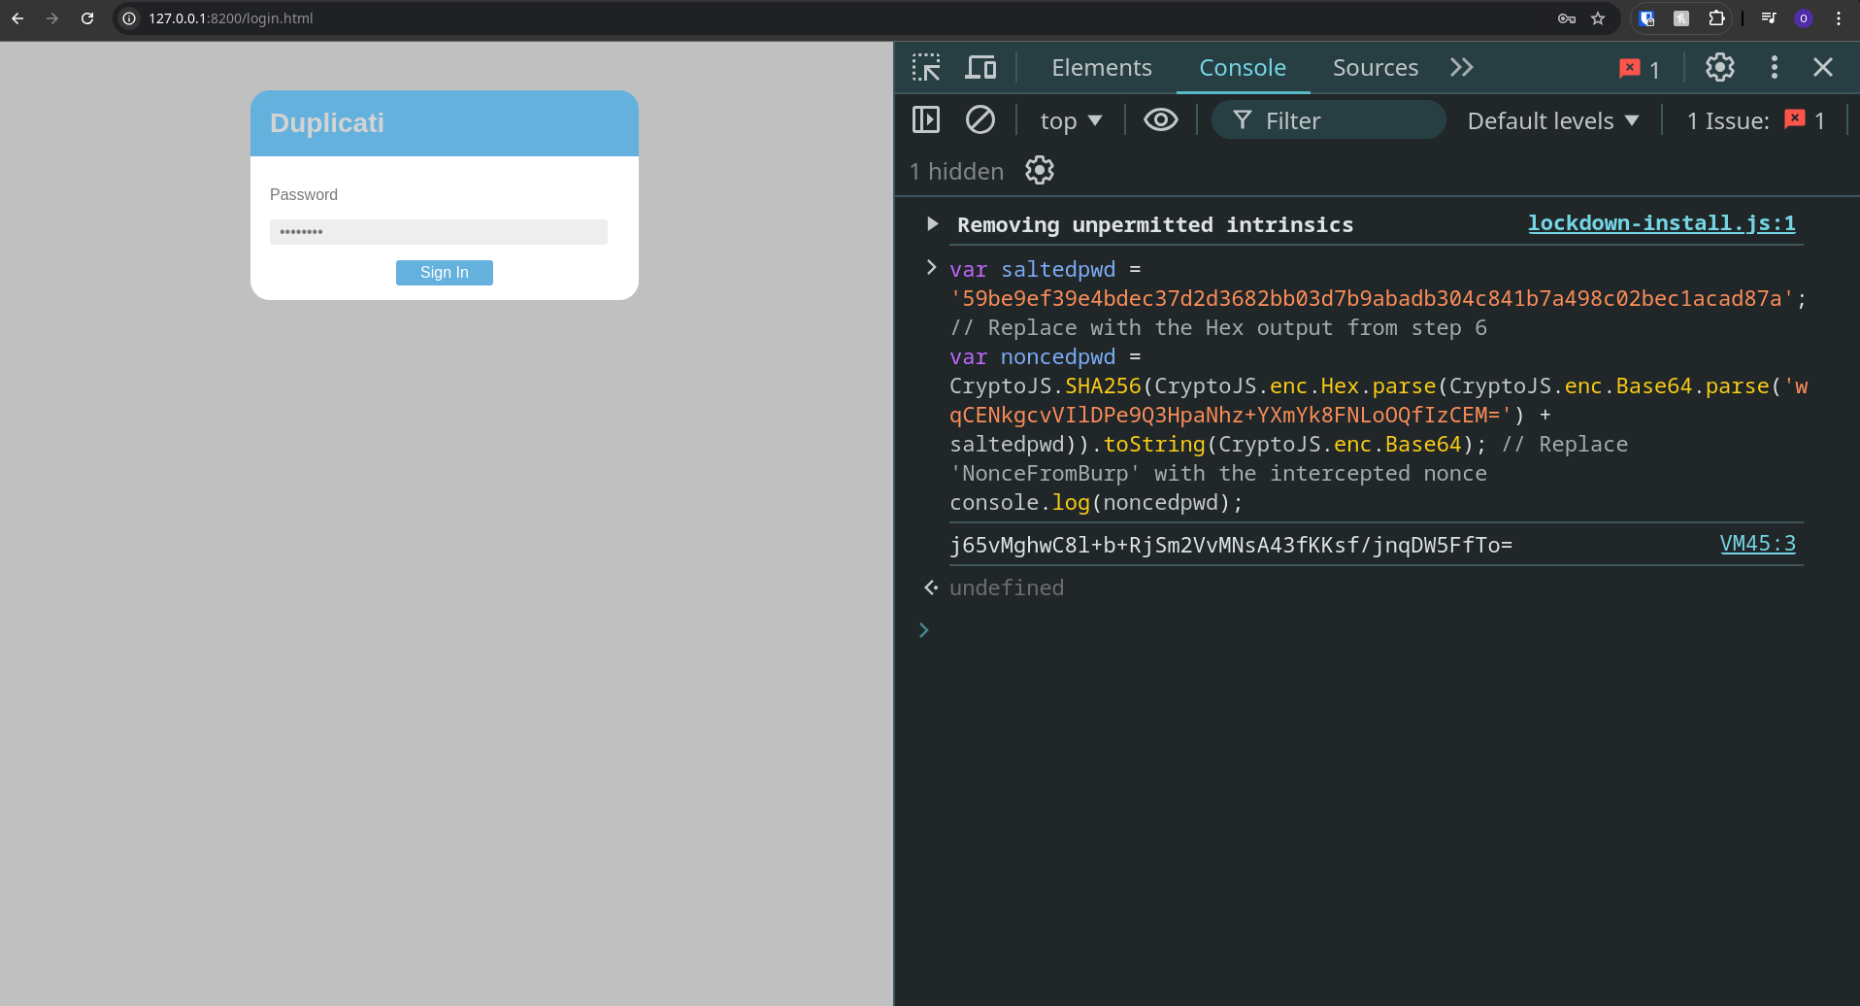Open the error count badge in DevTools header
The height and width of the screenshot is (1006, 1860).
(1640, 69)
